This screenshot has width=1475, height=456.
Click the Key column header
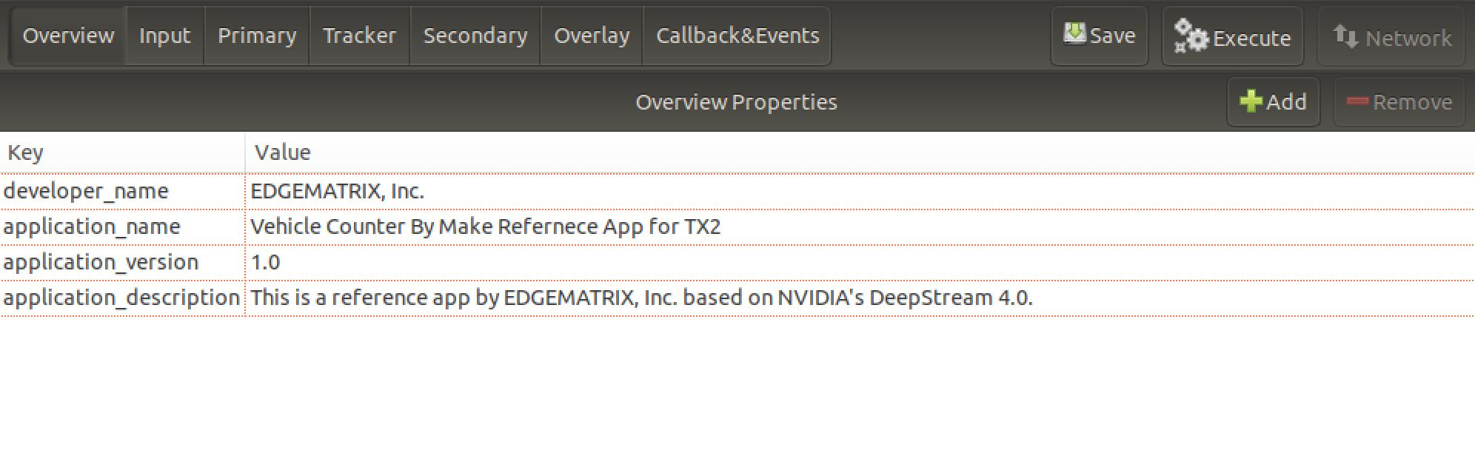[x=122, y=152]
